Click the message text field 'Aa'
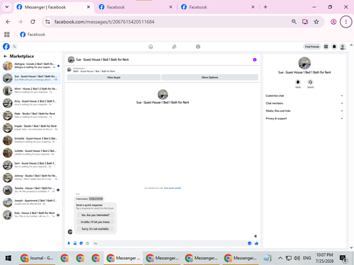Image resolution: width=354 pixels, height=265 pixels. point(169,243)
